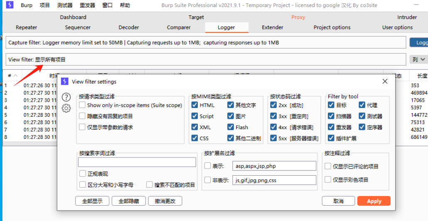Toggle 扫描器 tool filter checkbox

(331, 116)
